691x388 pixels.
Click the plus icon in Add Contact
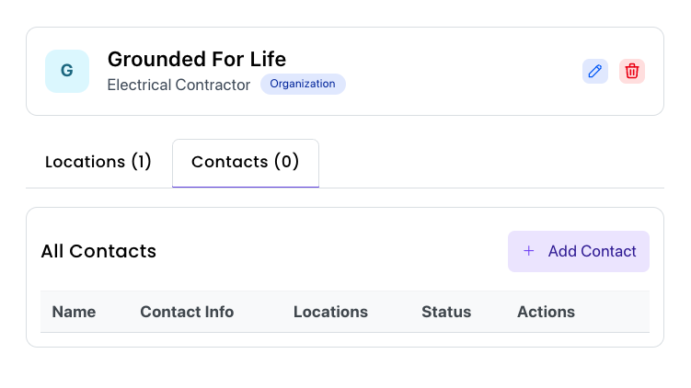(x=528, y=251)
